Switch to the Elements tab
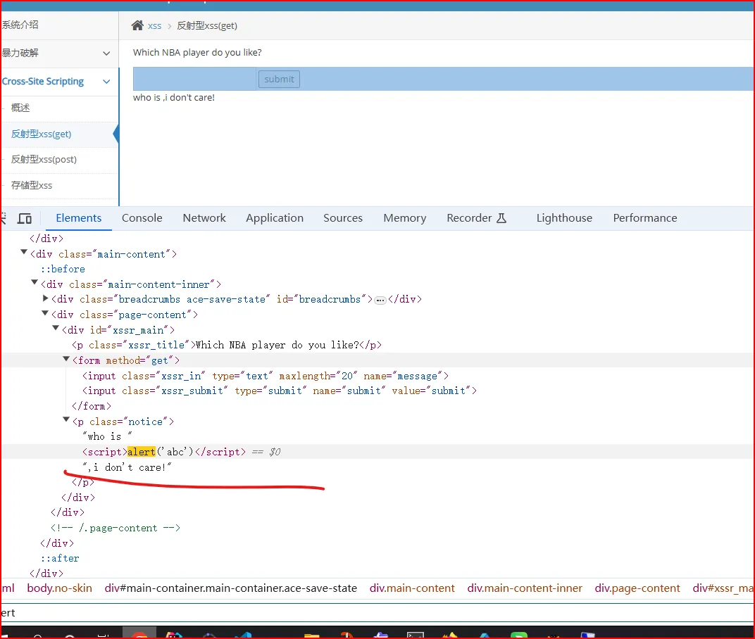Screen dimensions: 755x639 (78, 218)
